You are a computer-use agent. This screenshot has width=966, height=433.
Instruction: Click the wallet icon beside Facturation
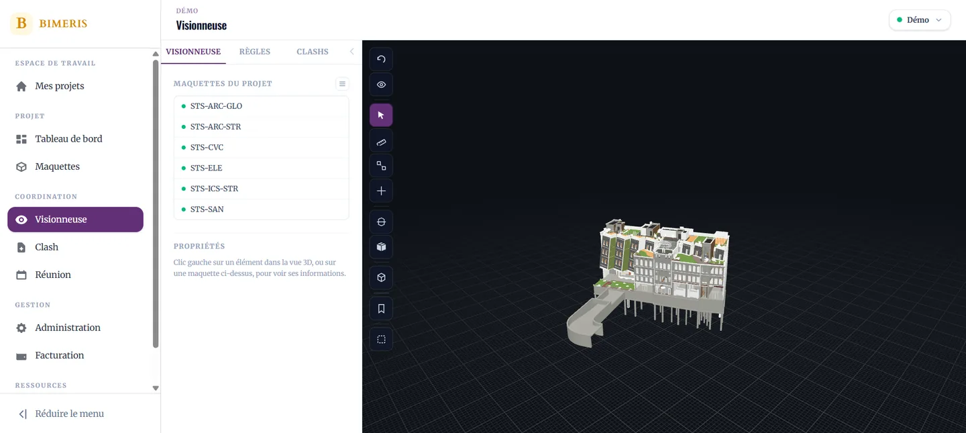[21, 356]
